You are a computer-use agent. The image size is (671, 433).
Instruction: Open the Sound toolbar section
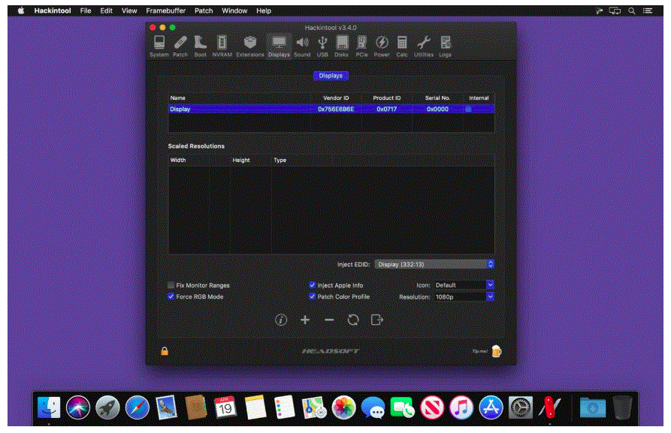pyautogui.click(x=302, y=47)
